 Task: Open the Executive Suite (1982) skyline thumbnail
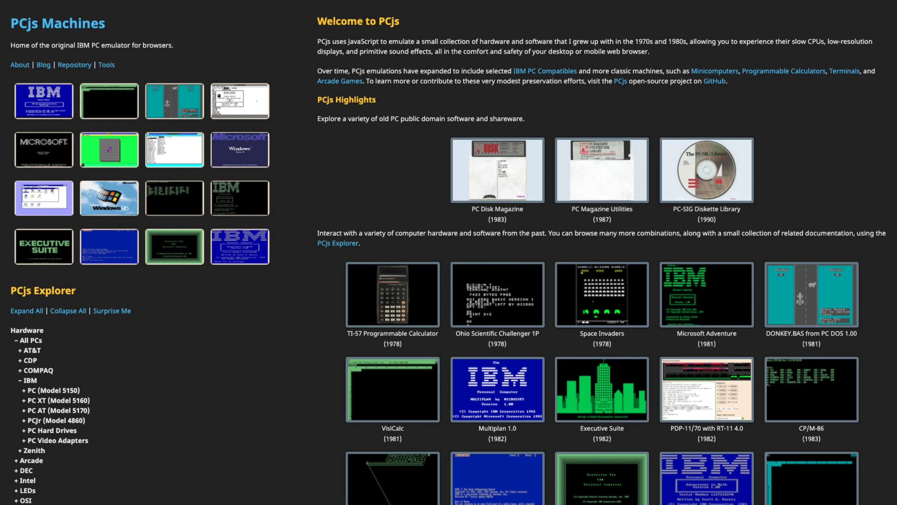coord(602,389)
